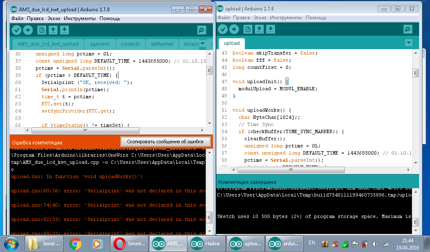Open Эскиз menu in right window
The width and height of the screenshot is (430, 252).
point(260,18)
